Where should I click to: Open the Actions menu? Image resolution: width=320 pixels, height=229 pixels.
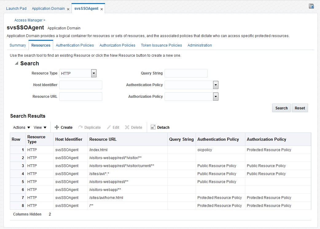(x=21, y=127)
